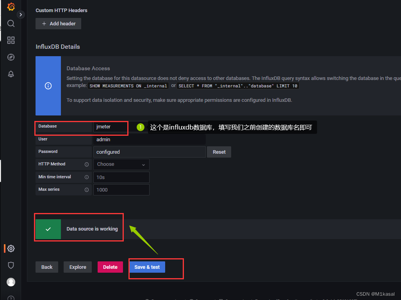Focus the User field containing admin
401x300 pixels.
[150, 140]
